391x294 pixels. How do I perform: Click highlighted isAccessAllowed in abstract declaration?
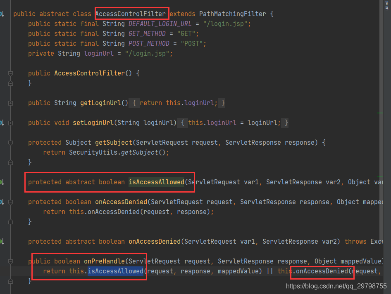[x=156, y=182]
